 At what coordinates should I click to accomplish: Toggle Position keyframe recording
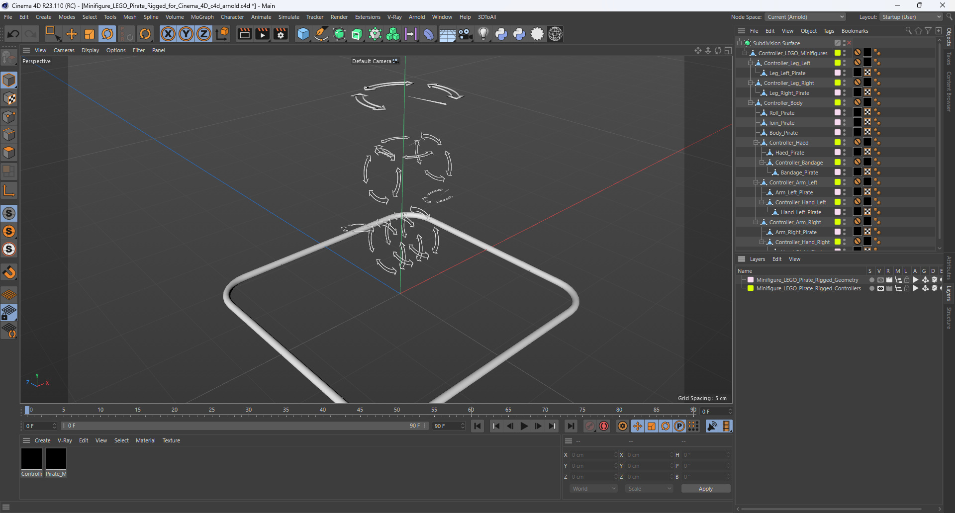pyautogui.click(x=638, y=426)
